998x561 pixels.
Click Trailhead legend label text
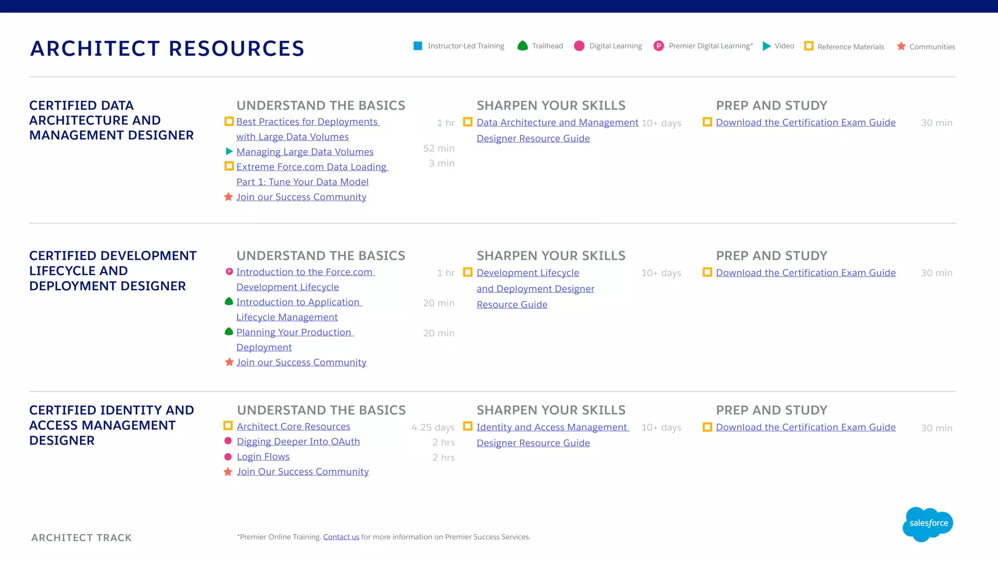[547, 46]
